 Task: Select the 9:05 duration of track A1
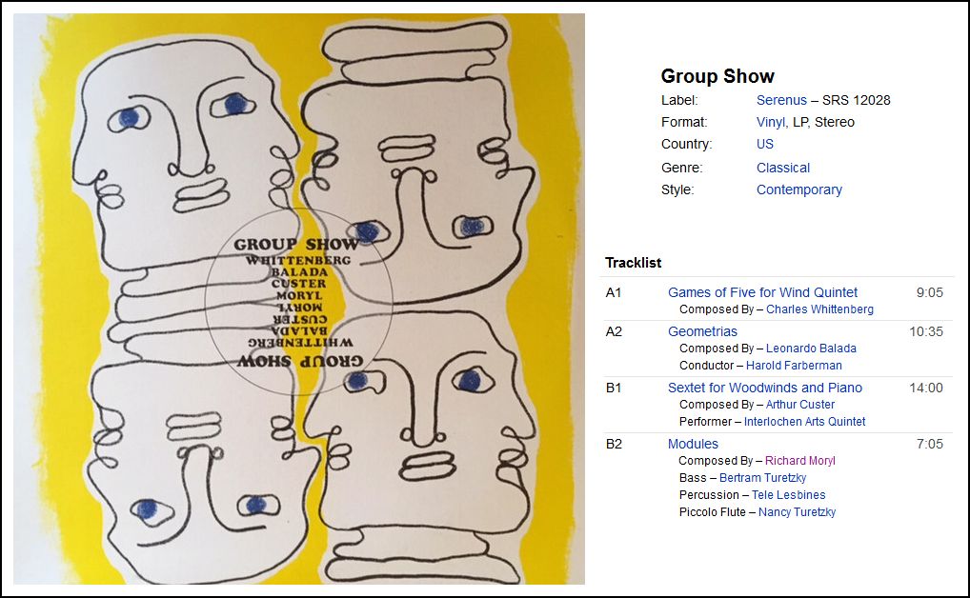click(929, 292)
